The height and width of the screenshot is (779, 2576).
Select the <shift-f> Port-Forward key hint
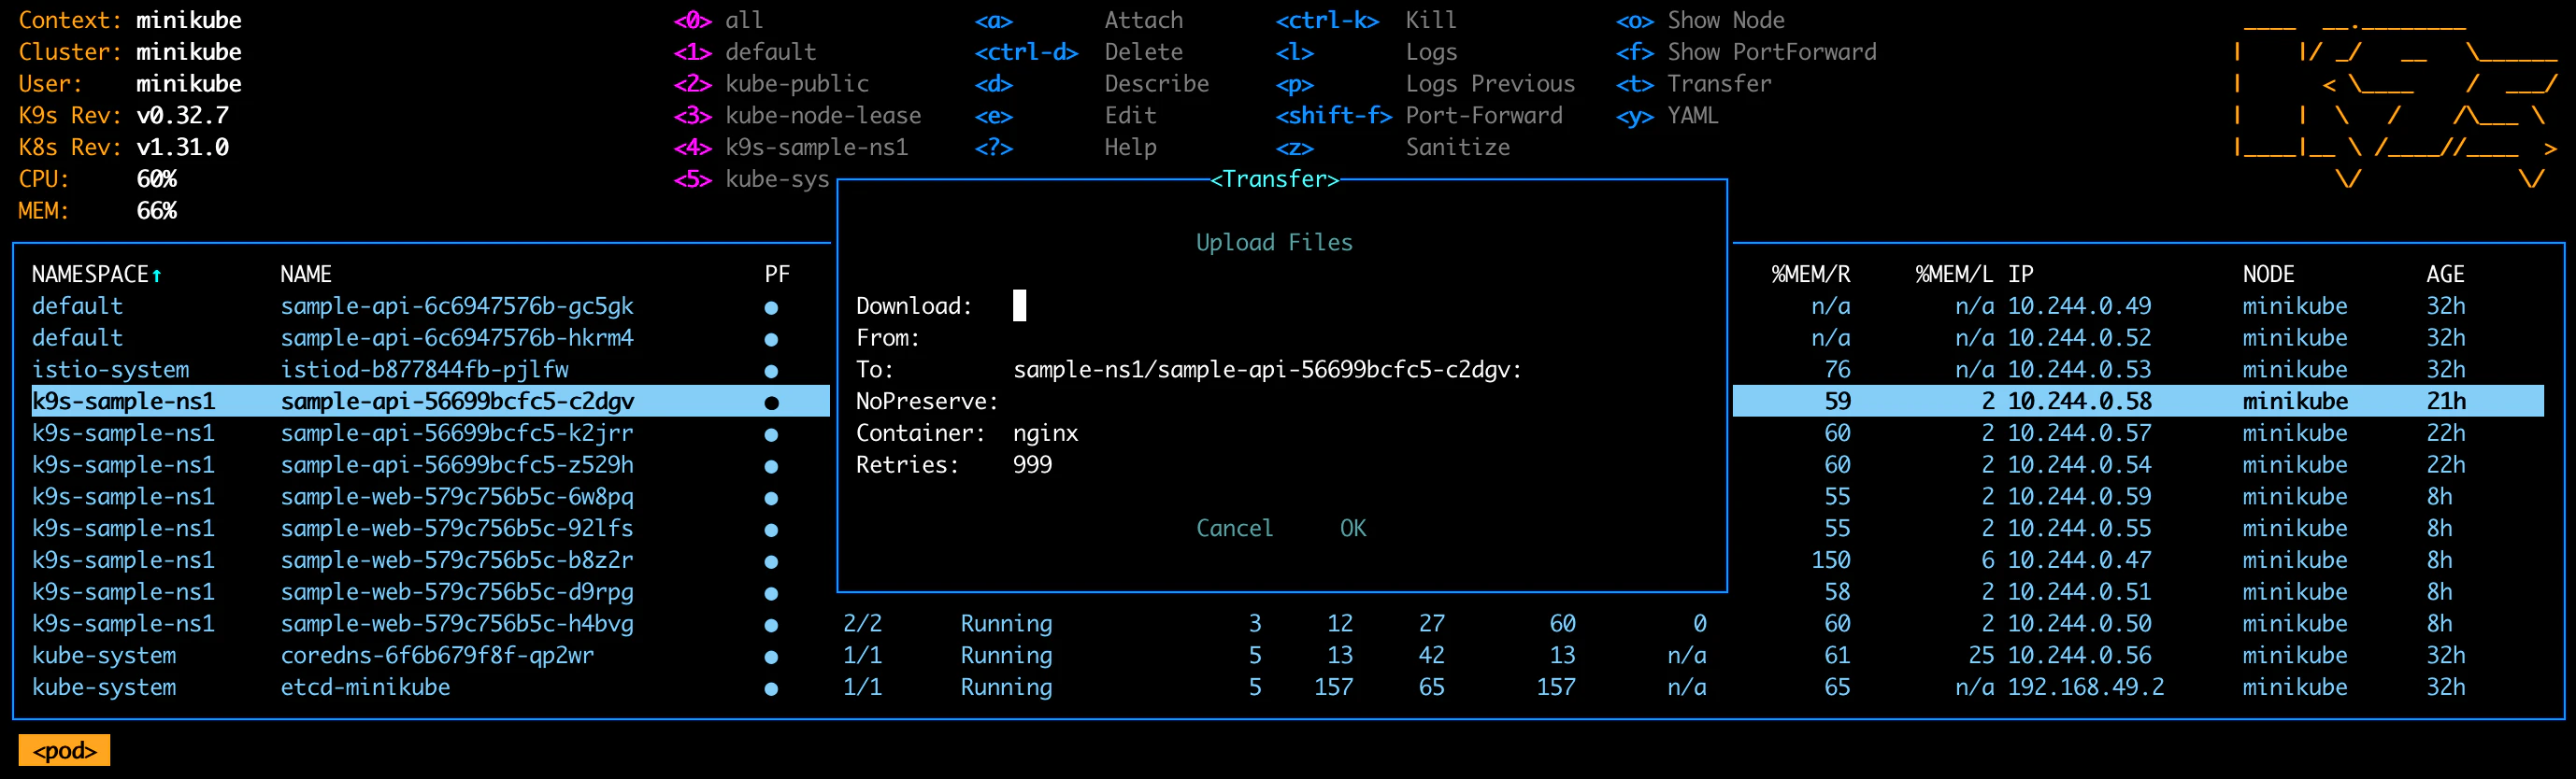pyautogui.click(x=1419, y=116)
